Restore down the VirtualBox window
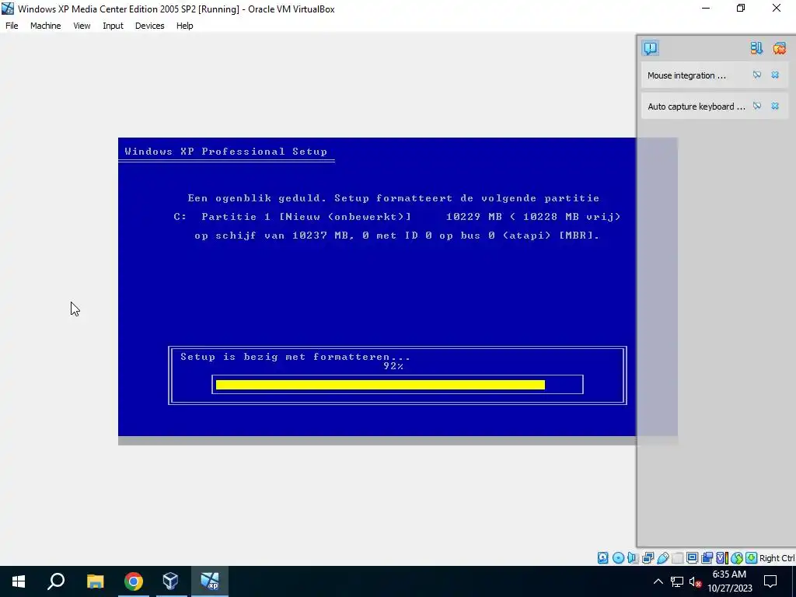The height and width of the screenshot is (597, 796). 741,8
